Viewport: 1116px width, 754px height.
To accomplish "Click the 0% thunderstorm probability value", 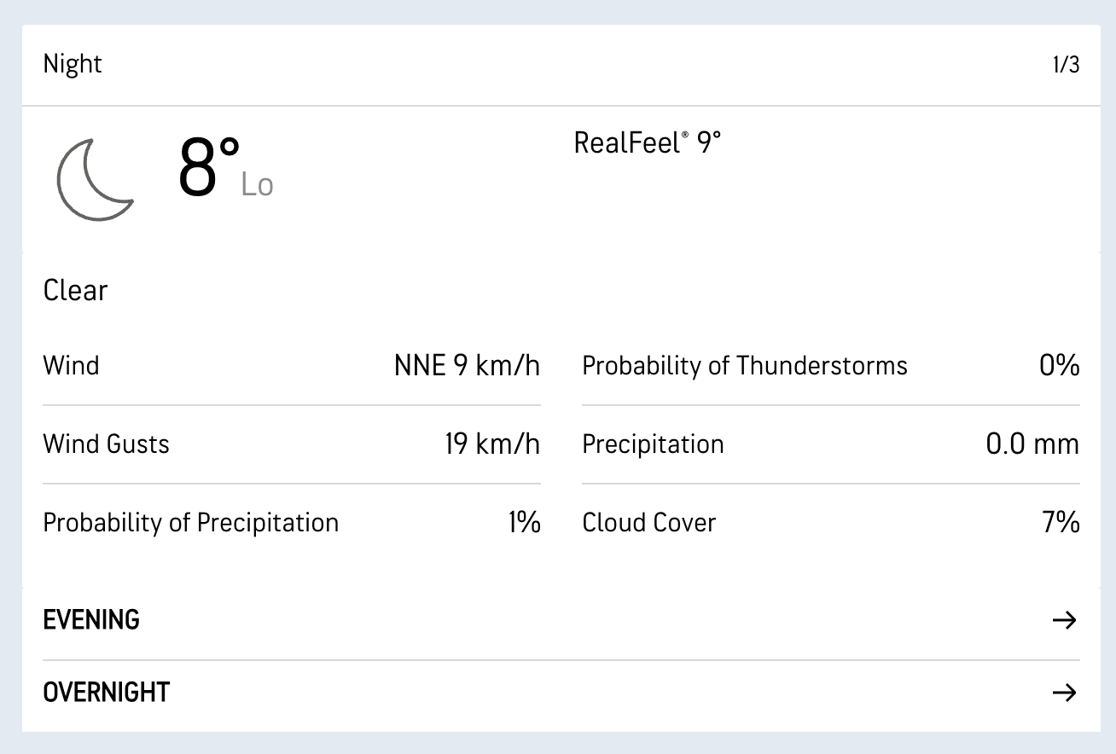I will tap(1060, 366).
